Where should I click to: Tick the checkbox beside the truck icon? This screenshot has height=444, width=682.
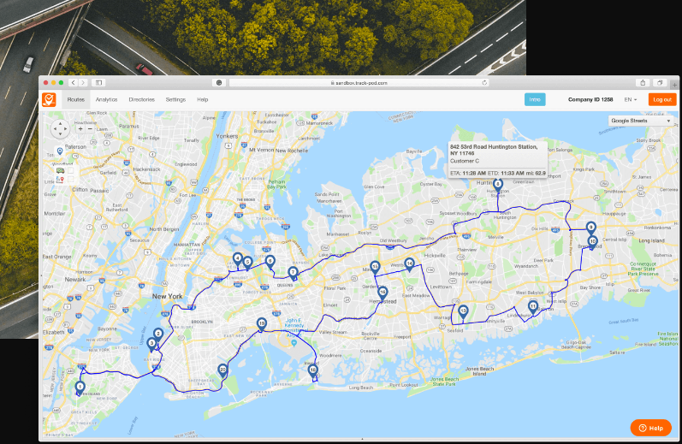[70, 170]
